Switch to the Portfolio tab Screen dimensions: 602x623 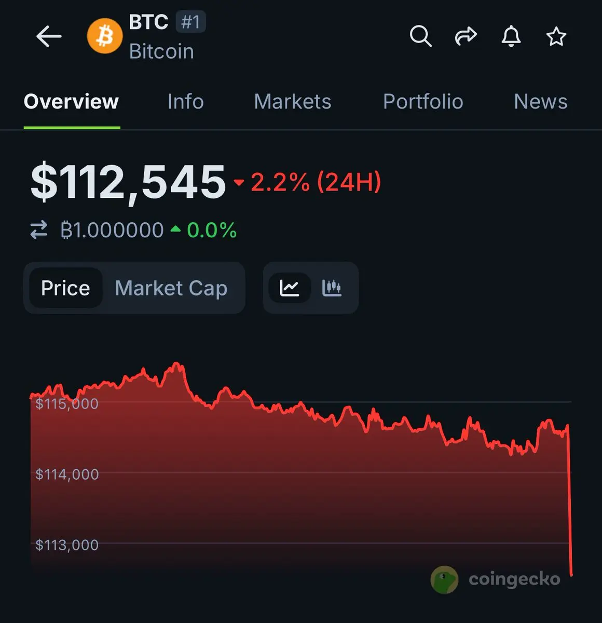pos(423,102)
